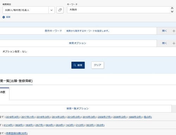Click the plus icon in the 除外キーワード row
The image size is (176, 135).
click(x=174, y=31)
